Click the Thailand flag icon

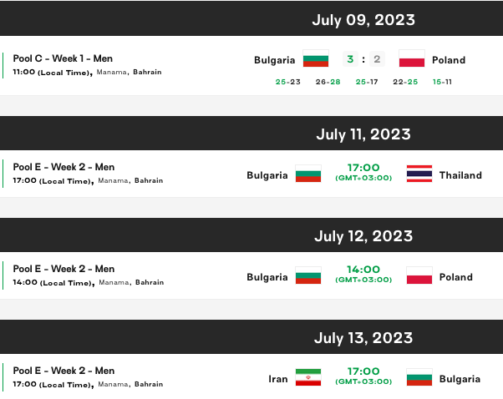coord(419,175)
